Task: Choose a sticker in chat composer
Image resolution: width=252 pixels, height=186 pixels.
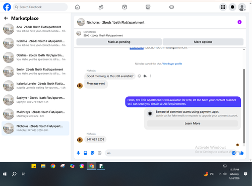Action: coord(92,153)
